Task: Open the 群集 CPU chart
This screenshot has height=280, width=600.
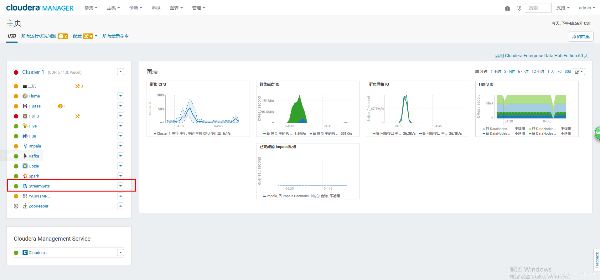Action: [198, 109]
